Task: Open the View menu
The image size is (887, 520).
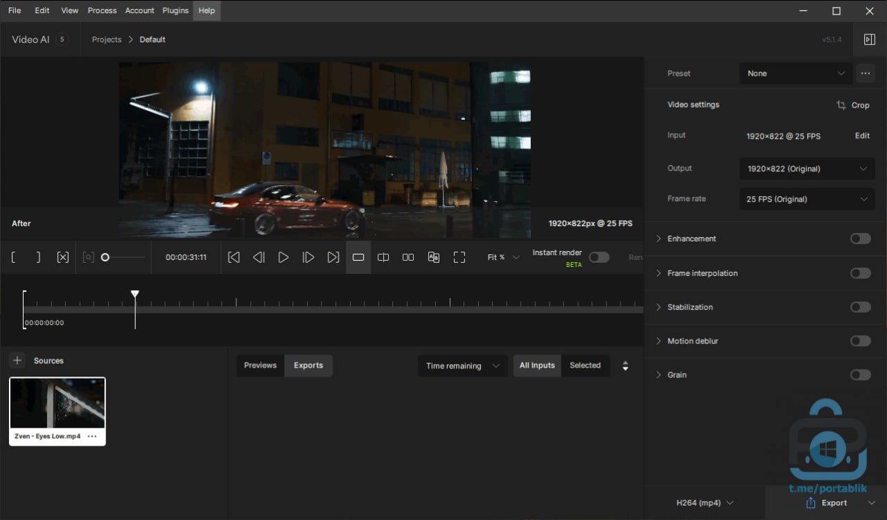Action: pos(69,10)
